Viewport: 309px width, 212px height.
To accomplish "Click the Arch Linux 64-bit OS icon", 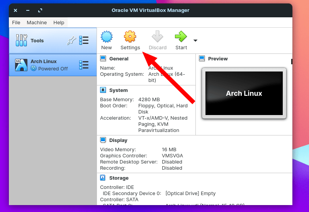I will pos(21,65).
